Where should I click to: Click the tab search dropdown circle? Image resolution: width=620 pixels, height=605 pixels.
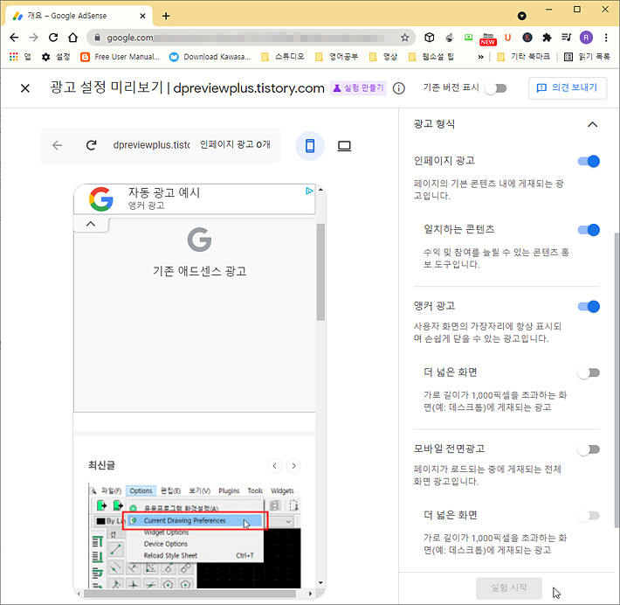click(522, 16)
